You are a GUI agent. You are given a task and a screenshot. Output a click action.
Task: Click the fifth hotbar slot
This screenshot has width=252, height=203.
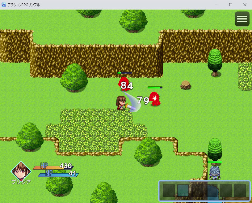(x=225, y=191)
